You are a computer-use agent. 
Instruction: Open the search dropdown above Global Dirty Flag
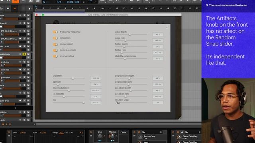[x=186, y=132]
